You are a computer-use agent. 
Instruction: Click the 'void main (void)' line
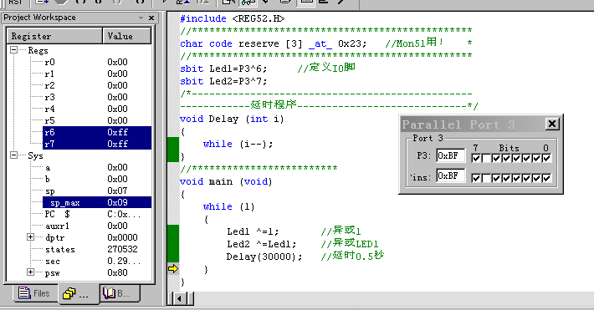pos(226,181)
